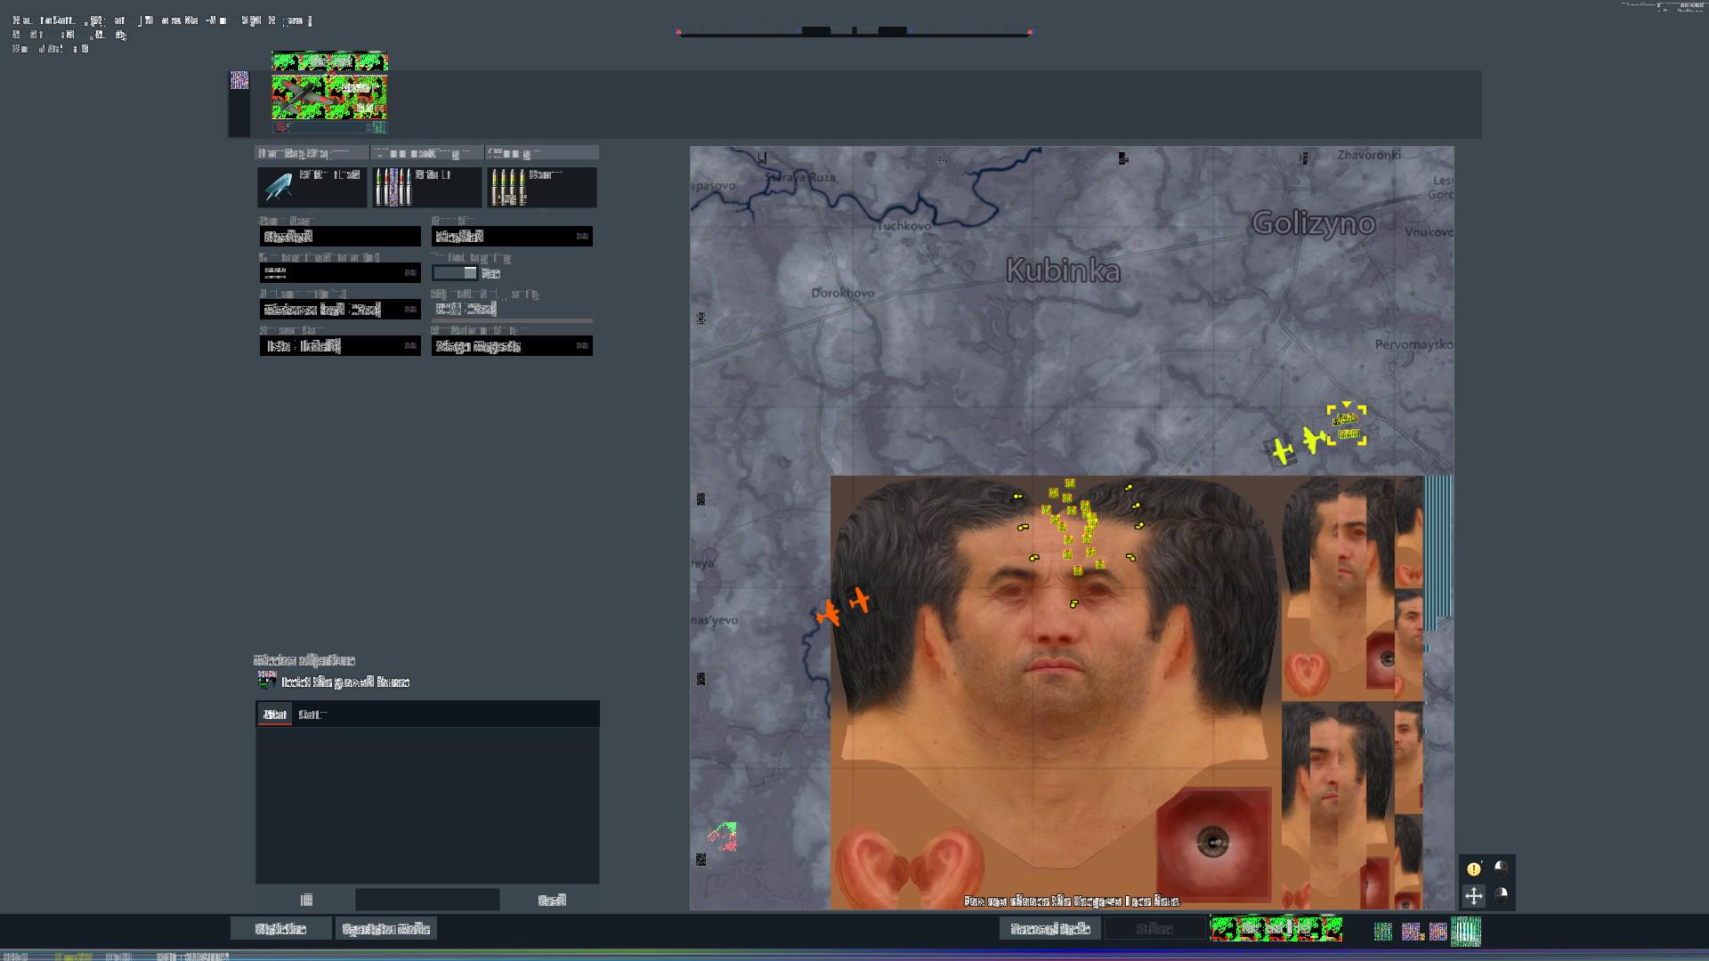Open the bottom-right settings dropdown
The width and height of the screenshot is (1709, 961).
click(512, 346)
